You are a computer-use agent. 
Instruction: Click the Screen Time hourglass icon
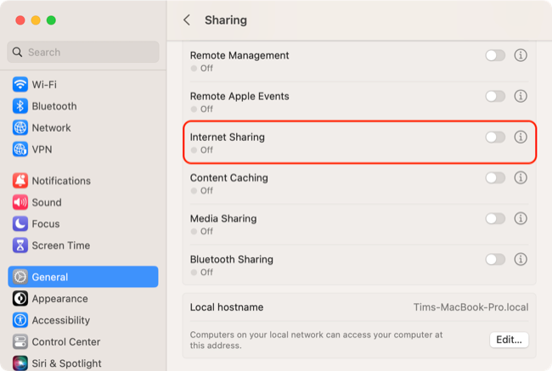[x=20, y=245]
